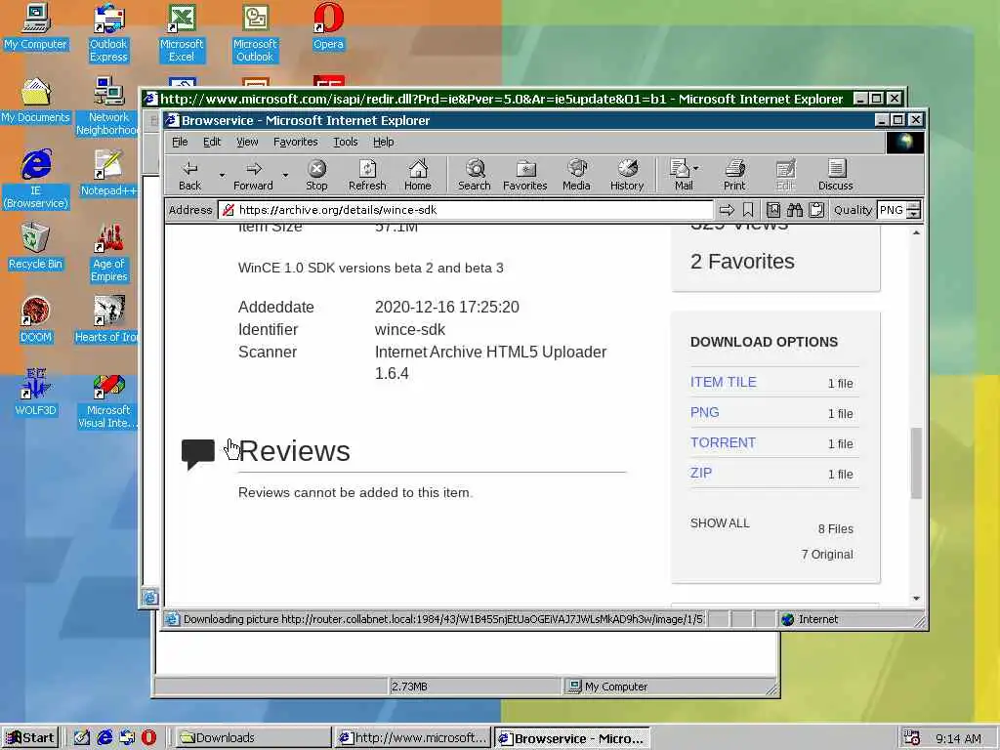Open the Help menu
This screenshot has width=1000, height=750.
(383, 142)
